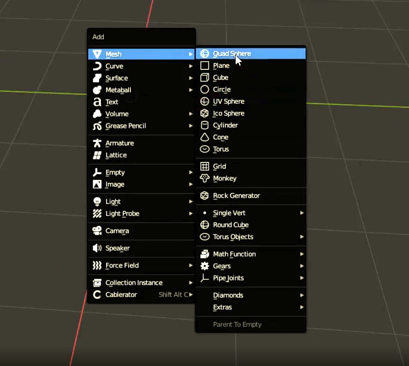Click the Cone icon
Screen dimensions: 409x366
[x=204, y=137]
